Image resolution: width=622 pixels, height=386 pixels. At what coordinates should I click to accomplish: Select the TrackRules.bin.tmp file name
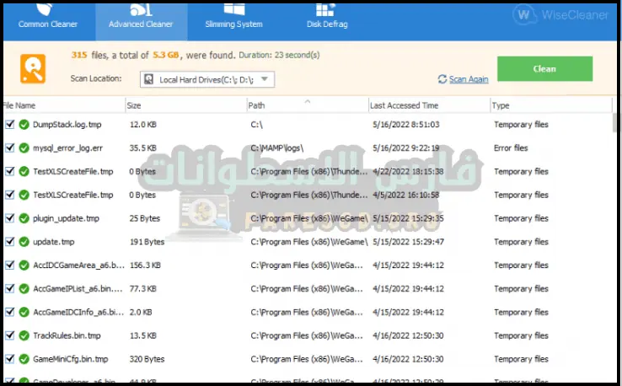67,335
